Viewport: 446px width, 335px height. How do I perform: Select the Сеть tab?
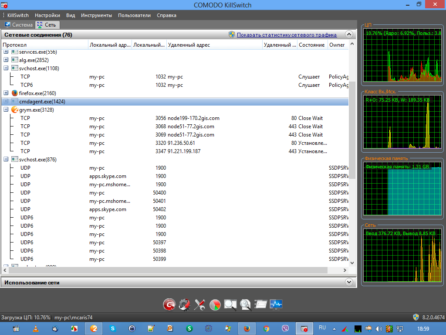point(47,25)
